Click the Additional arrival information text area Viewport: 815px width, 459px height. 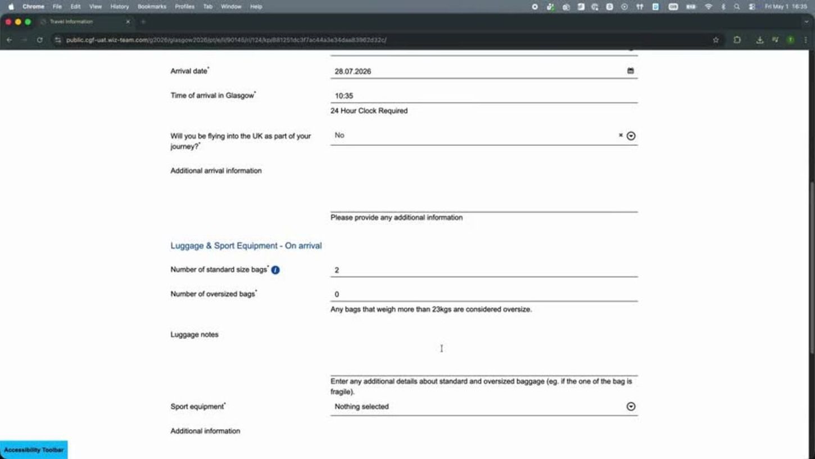tap(484, 188)
